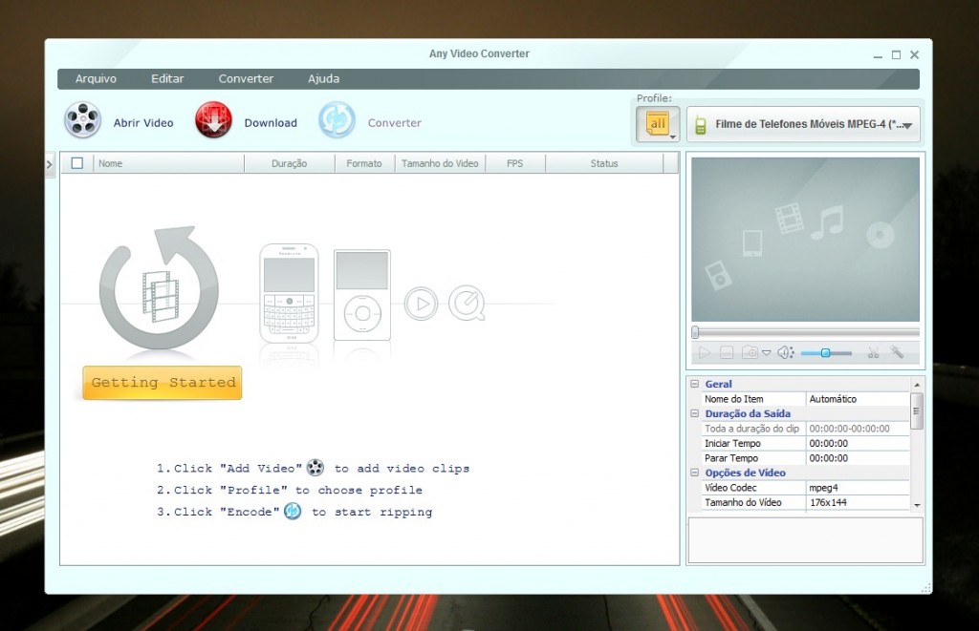Click the large circular conversion graphic
The height and width of the screenshot is (631, 979).
click(160, 287)
